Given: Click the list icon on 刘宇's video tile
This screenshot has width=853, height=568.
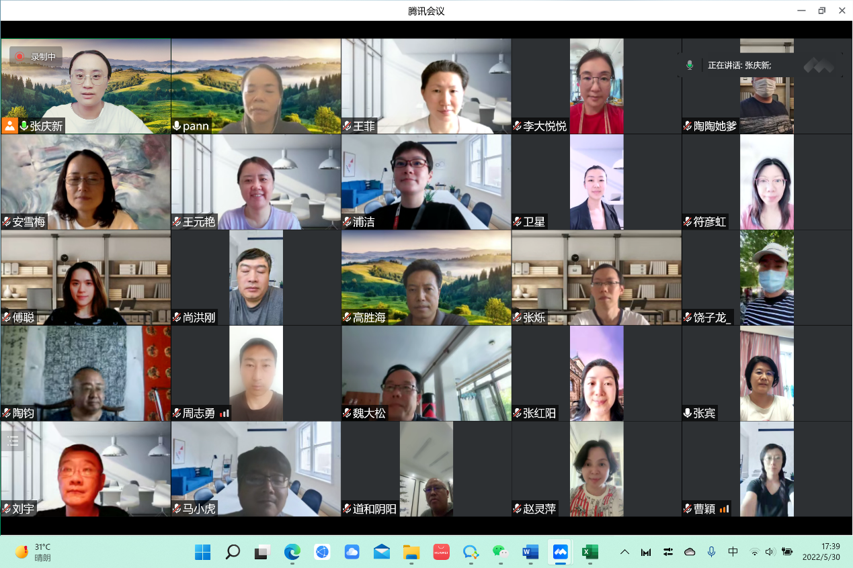Looking at the screenshot, I should click(13, 440).
